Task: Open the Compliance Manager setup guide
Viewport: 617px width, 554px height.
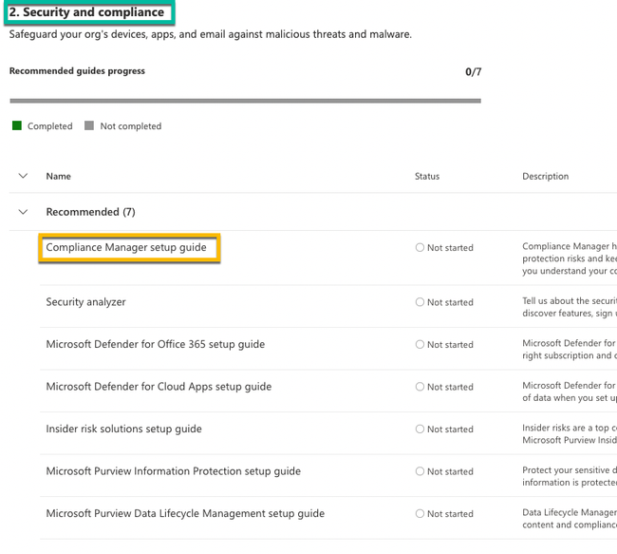Action: pyautogui.click(x=126, y=247)
